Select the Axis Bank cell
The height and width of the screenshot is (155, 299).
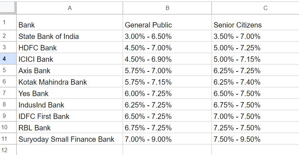69,71
